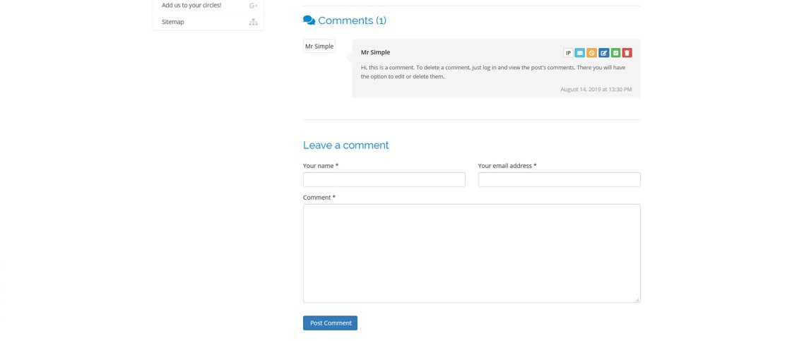The image size is (804, 341).
Task: Click the comments speech bubble icon
Action: [309, 20]
